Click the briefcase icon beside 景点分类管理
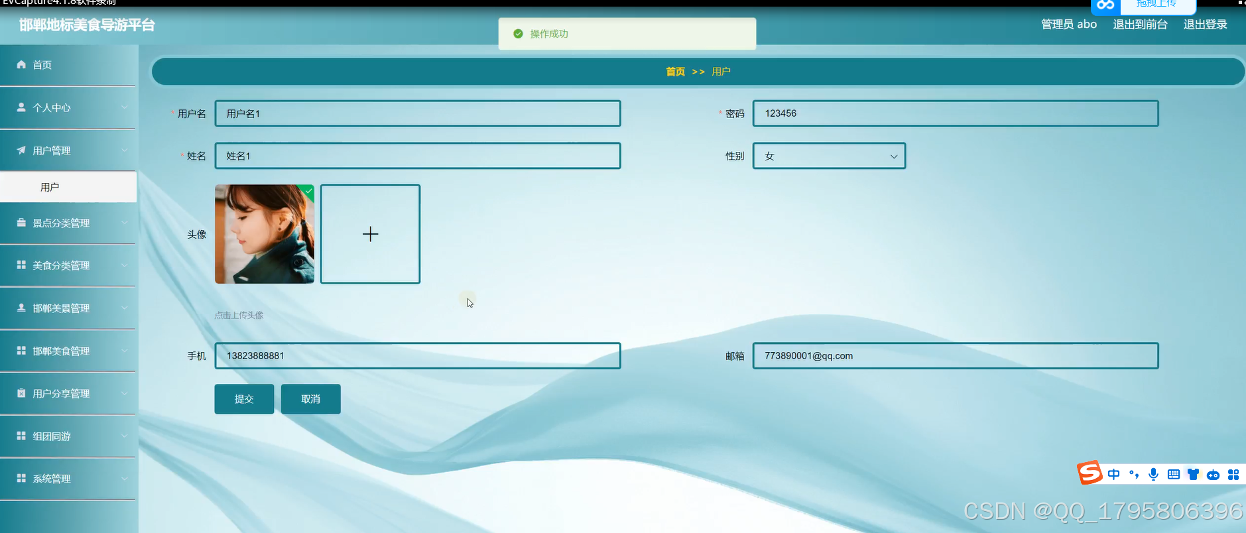This screenshot has width=1246, height=533. tap(21, 222)
